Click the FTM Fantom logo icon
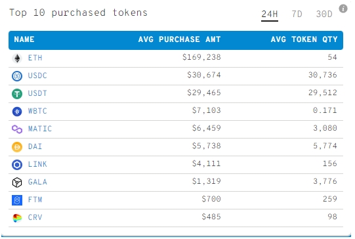The height and width of the screenshot is (239, 355). pos(17,200)
